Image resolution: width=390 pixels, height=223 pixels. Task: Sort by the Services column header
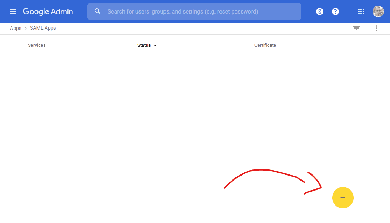(x=37, y=45)
